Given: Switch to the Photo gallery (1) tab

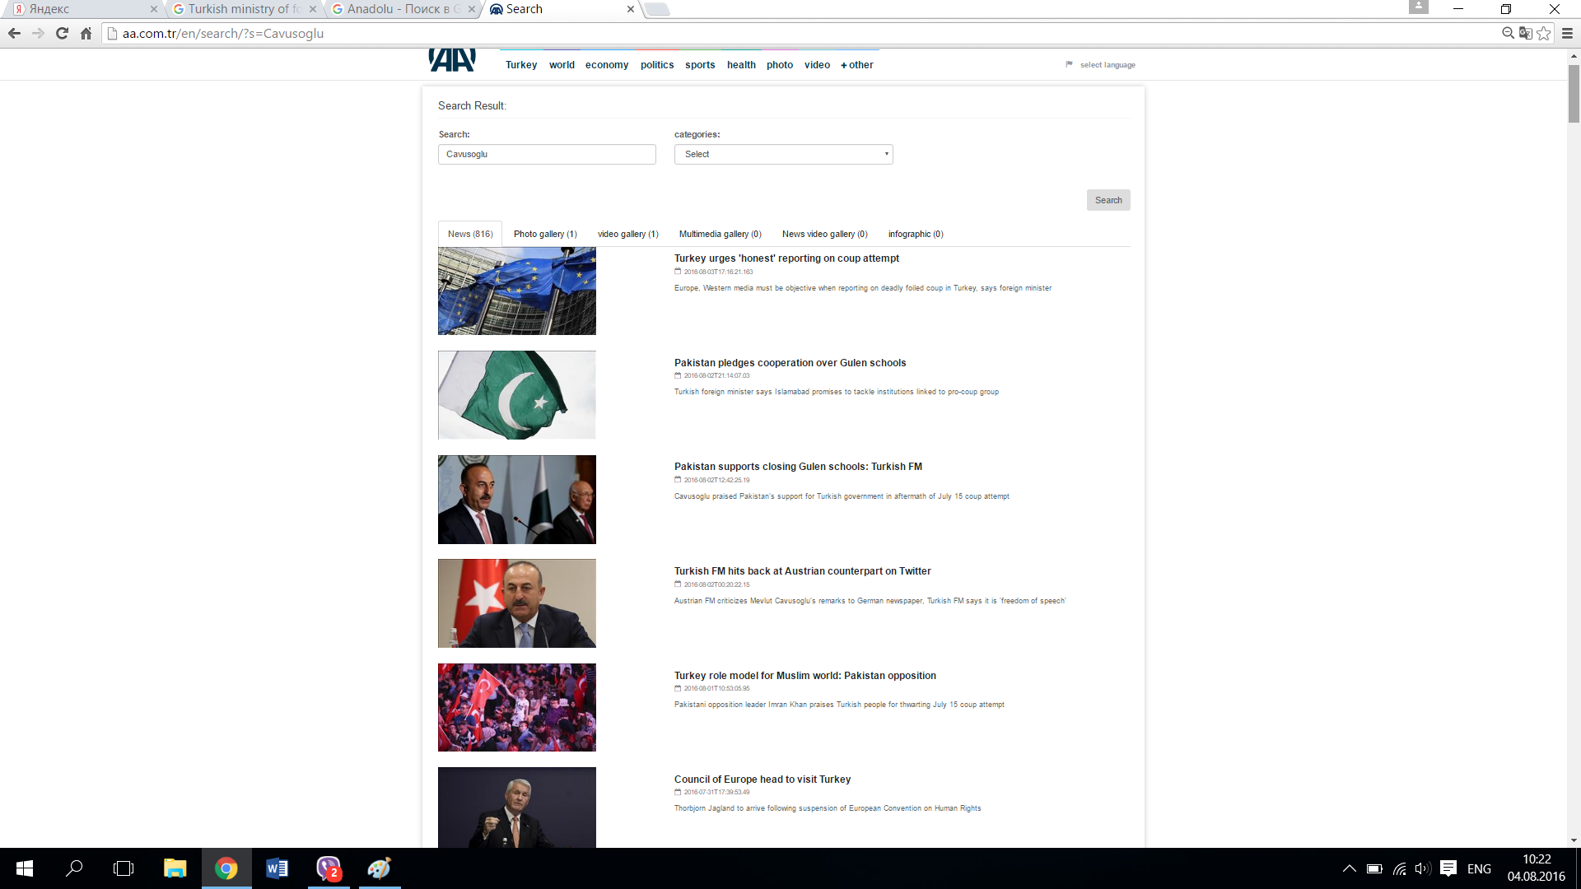Looking at the screenshot, I should [545, 234].
